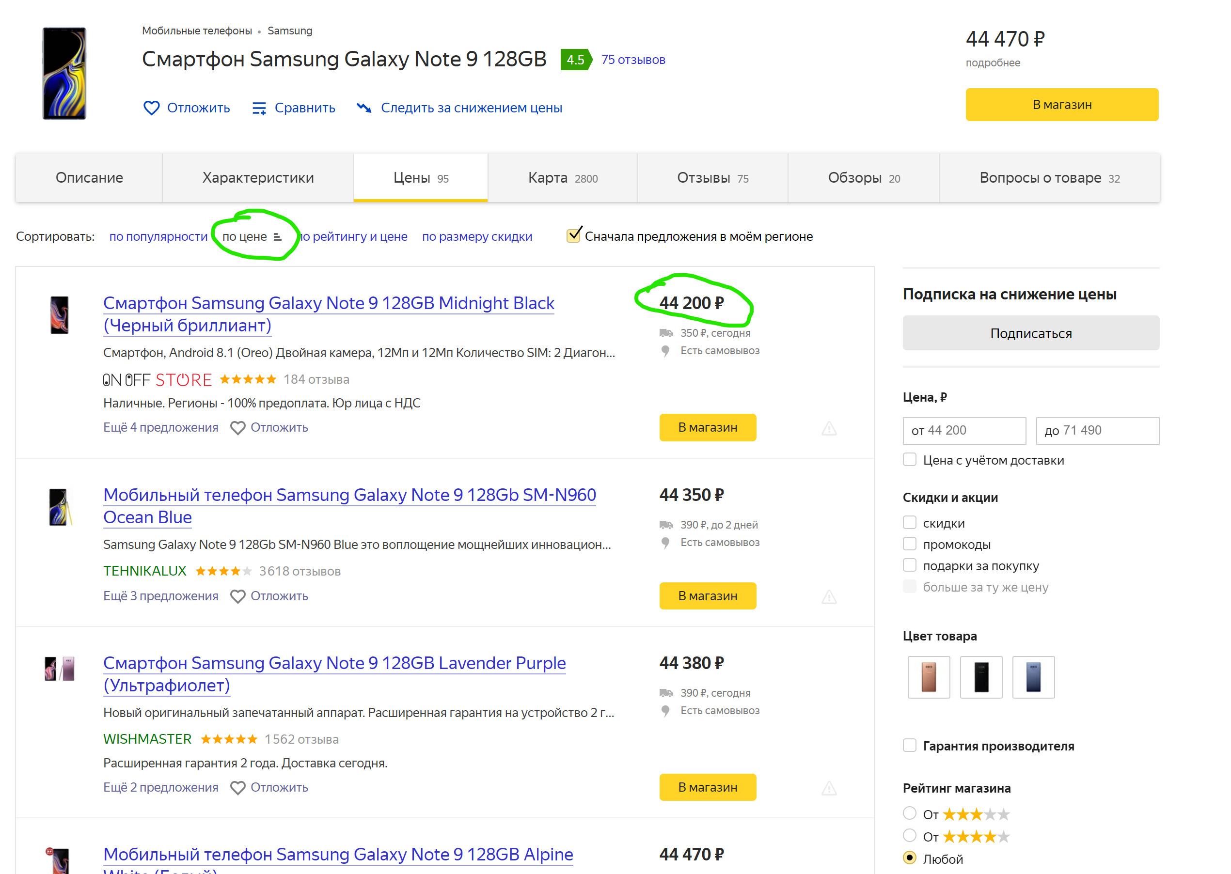
Task: Open 75 отзывов link
Action: (633, 60)
